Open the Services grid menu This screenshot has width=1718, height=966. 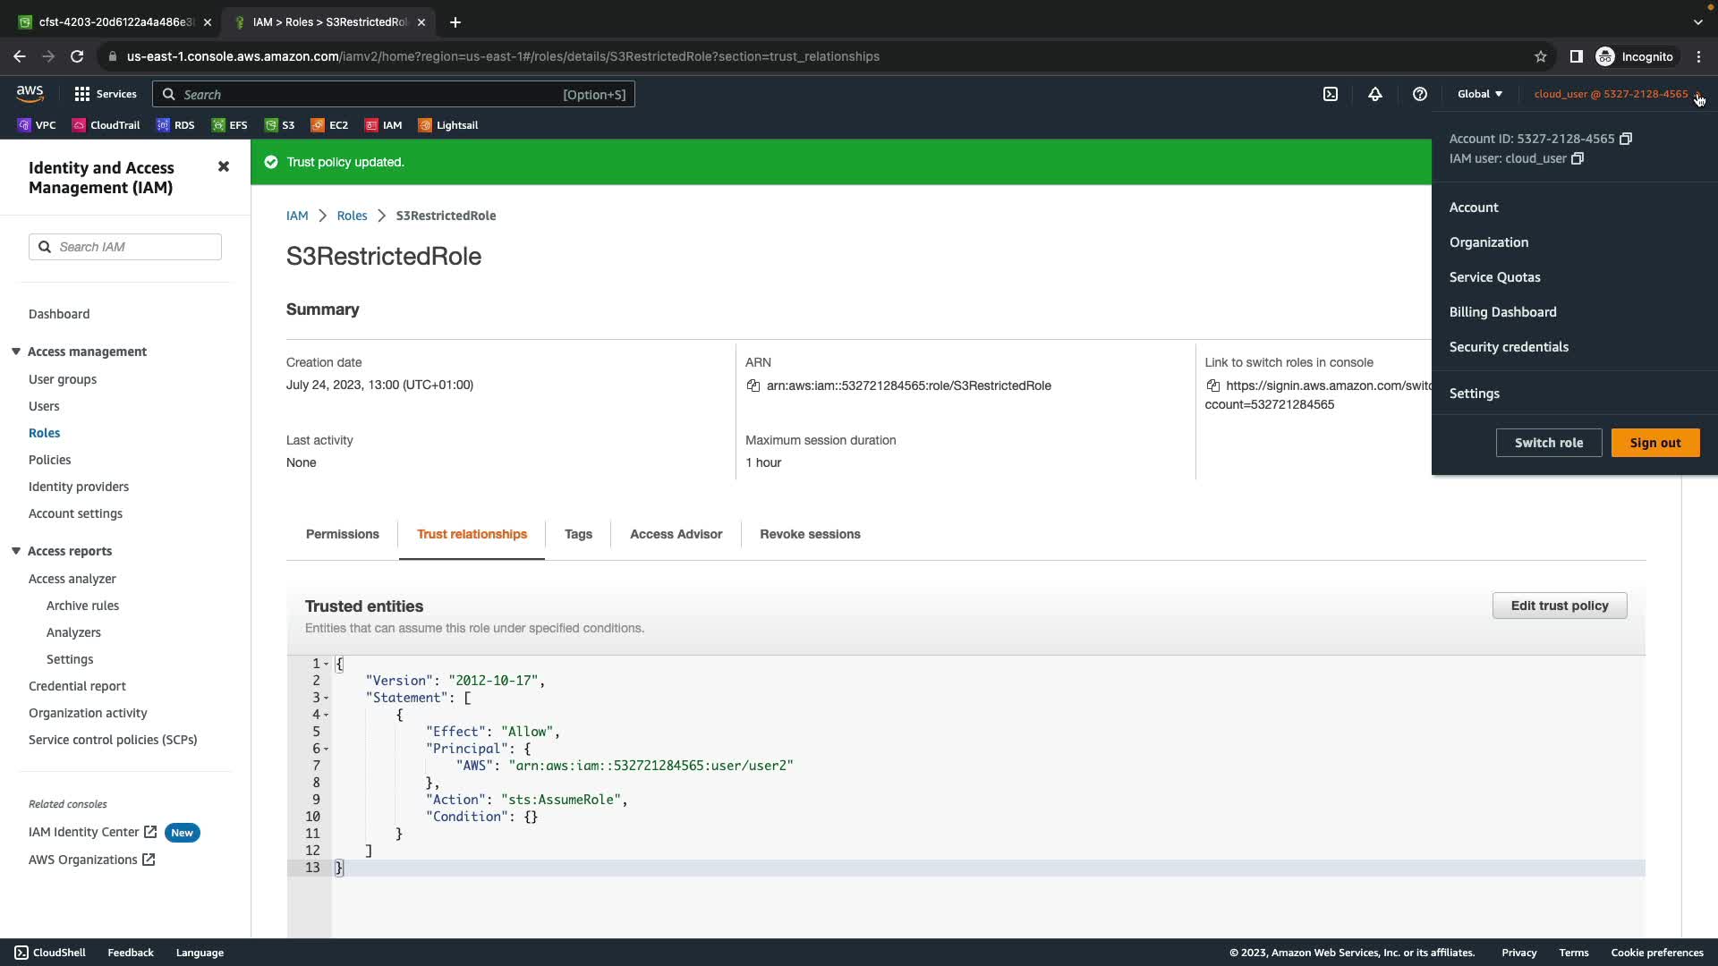(x=82, y=94)
